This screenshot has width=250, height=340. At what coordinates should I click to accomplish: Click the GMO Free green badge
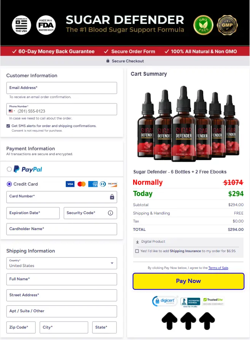click(203, 25)
